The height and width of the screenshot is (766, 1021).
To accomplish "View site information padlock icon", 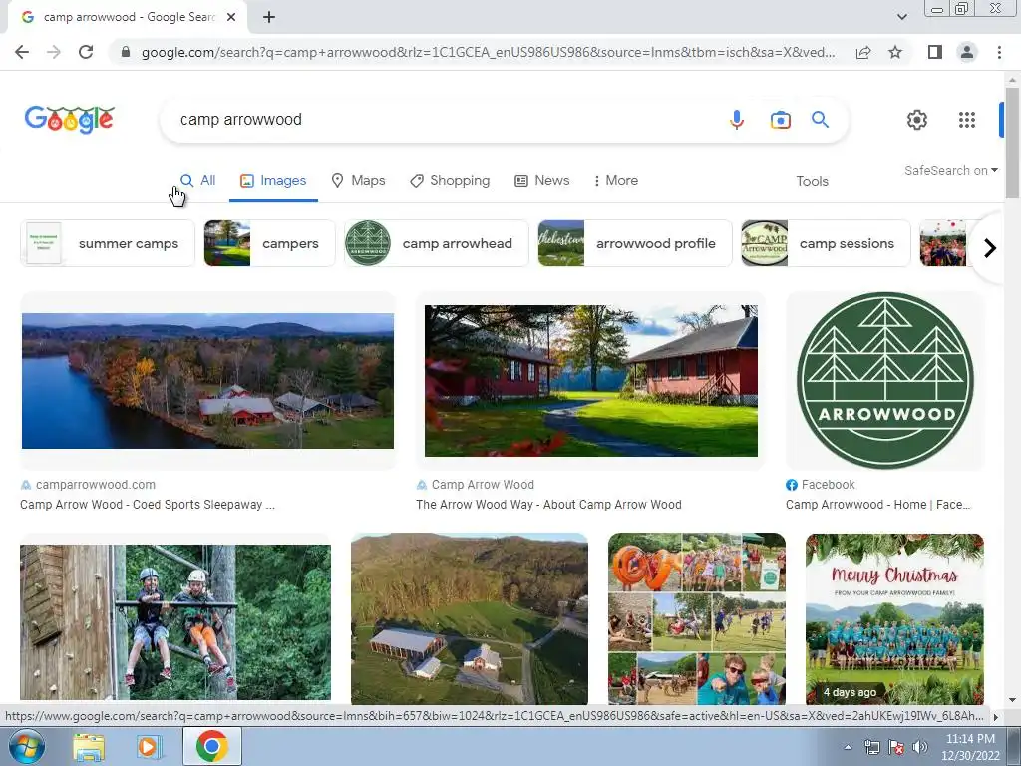I will (x=126, y=52).
